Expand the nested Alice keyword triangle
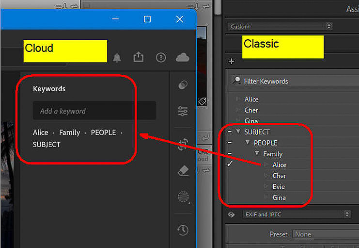This screenshot has height=248, width=359. [x=266, y=165]
